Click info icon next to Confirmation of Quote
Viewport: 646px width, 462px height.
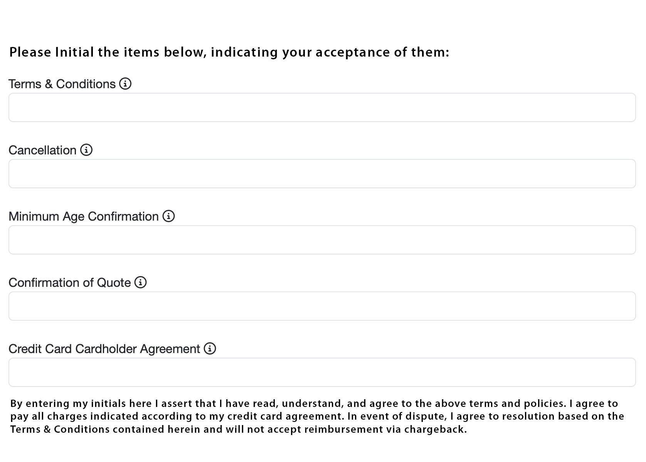[x=140, y=282]
